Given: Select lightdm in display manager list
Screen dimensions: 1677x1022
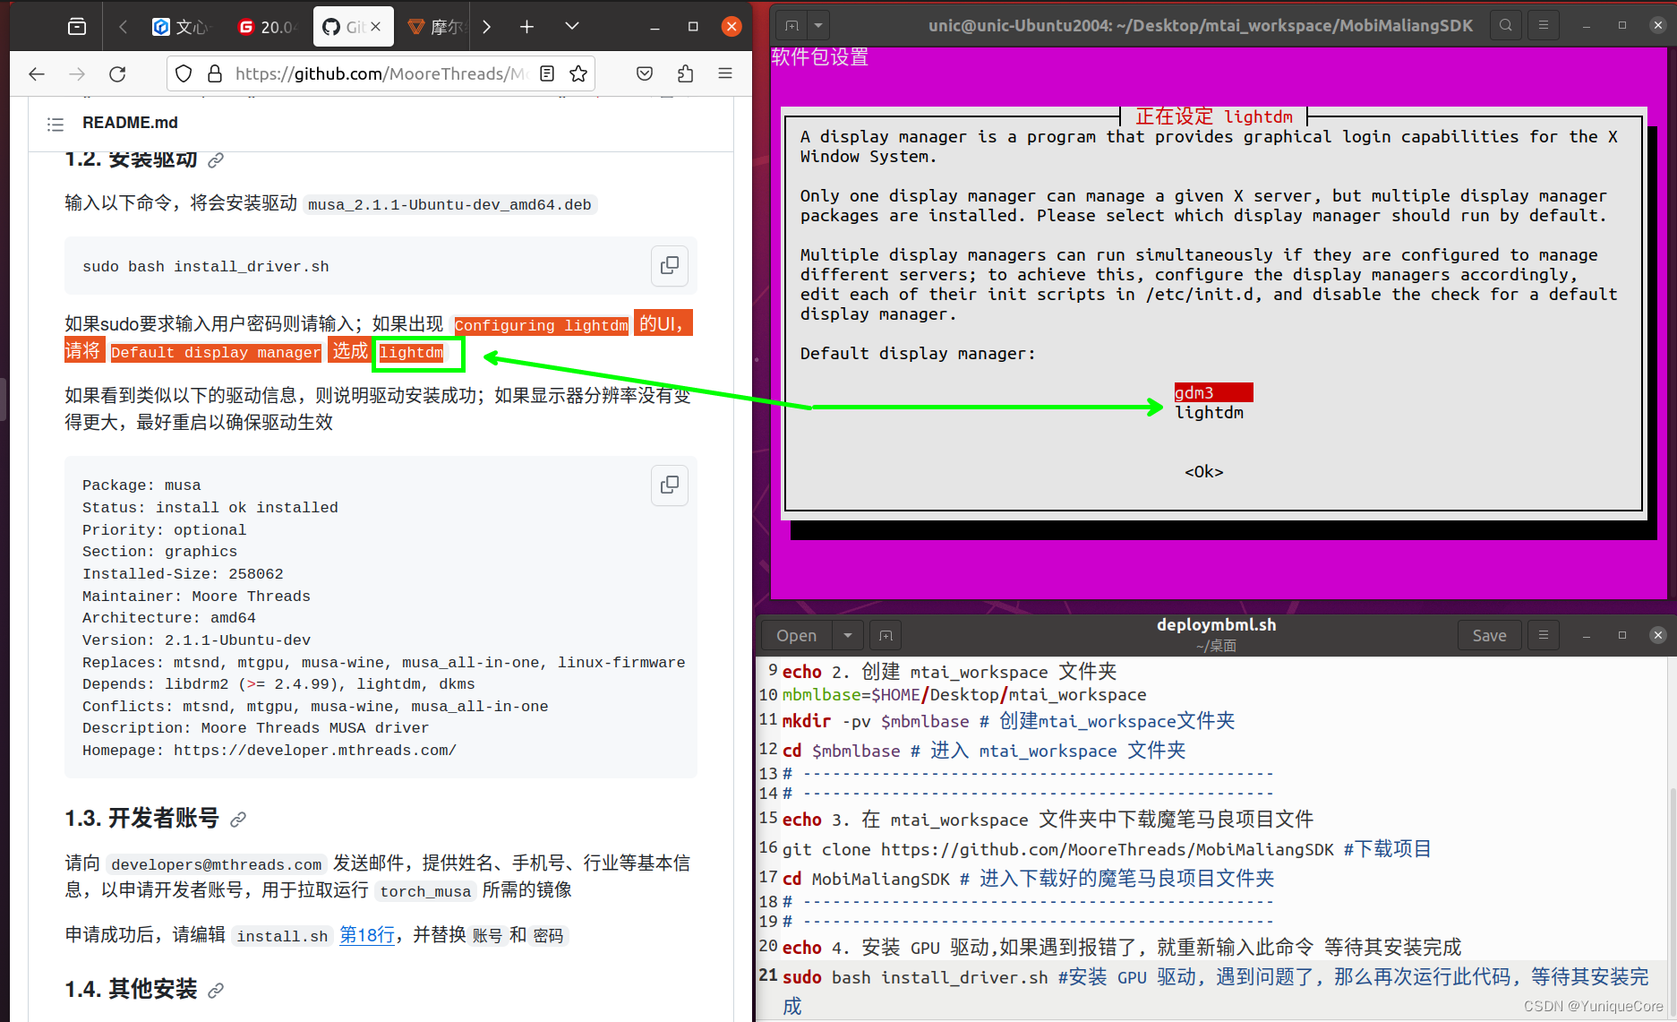Looking at the screenshot, I should click(1209, 412).
